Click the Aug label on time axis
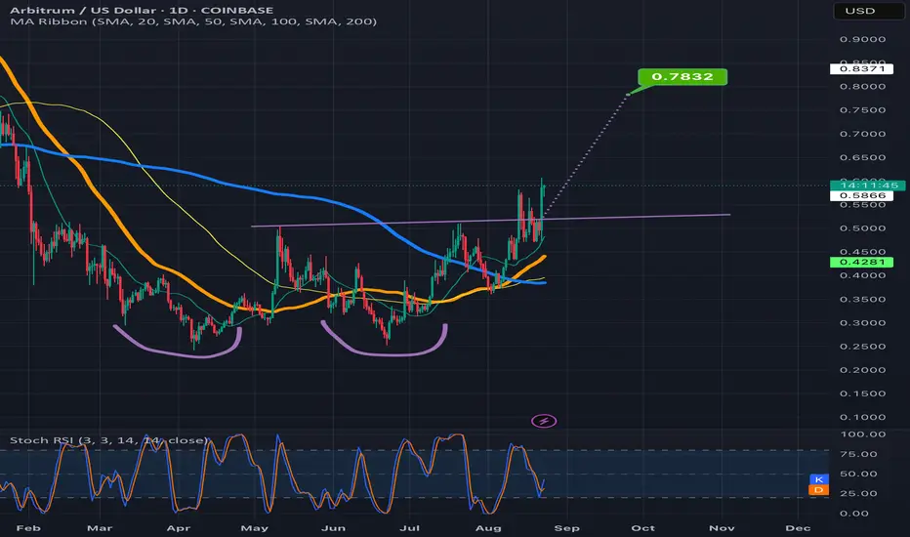910x537 pixels. [x=488, y=528]
